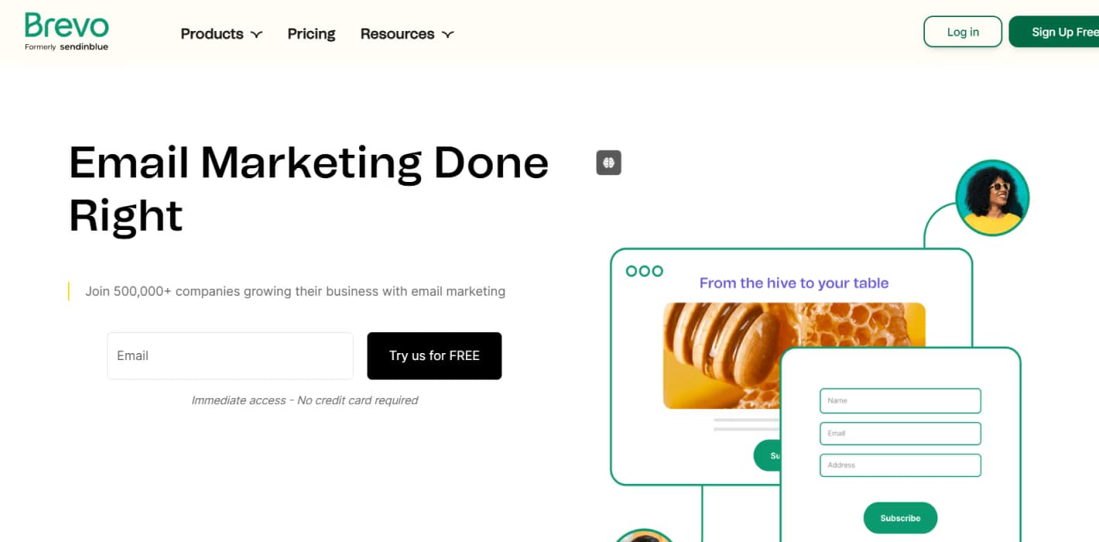Image resolution: width=1099 pixels, height=542 pixels.
Task: Select Resources in the navigation bar
Action: click(x=397, y=33)
